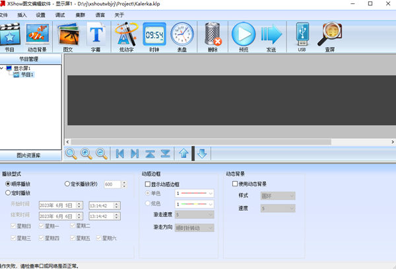Insert a 图文 picture-text item
396x269 pixels.
68,37
